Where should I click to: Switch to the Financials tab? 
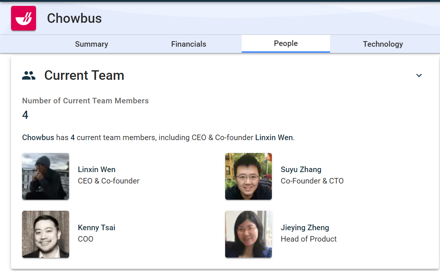click(189, 44)
